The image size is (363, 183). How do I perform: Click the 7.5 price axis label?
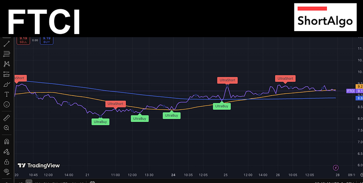click(360, 130)
